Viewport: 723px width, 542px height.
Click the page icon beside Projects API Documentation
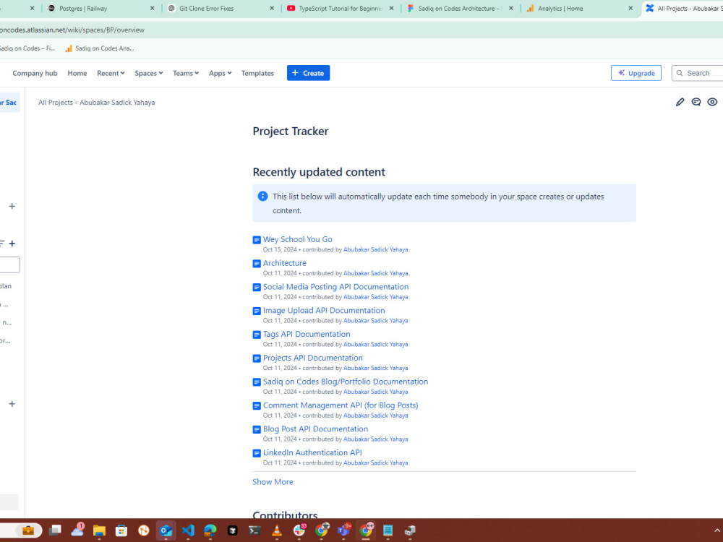point(257,358)
